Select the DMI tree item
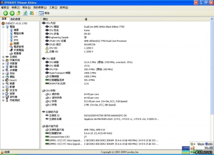Viewport: 214px width, 155px height. [16, 37]
